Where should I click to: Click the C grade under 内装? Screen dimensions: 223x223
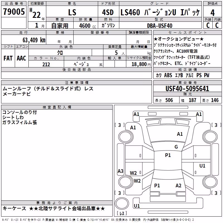coord(217,25)
